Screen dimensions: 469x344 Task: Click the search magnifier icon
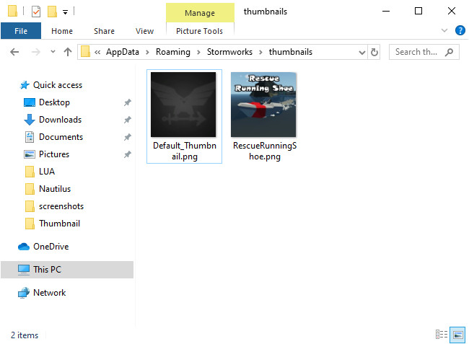pos(449,53)
